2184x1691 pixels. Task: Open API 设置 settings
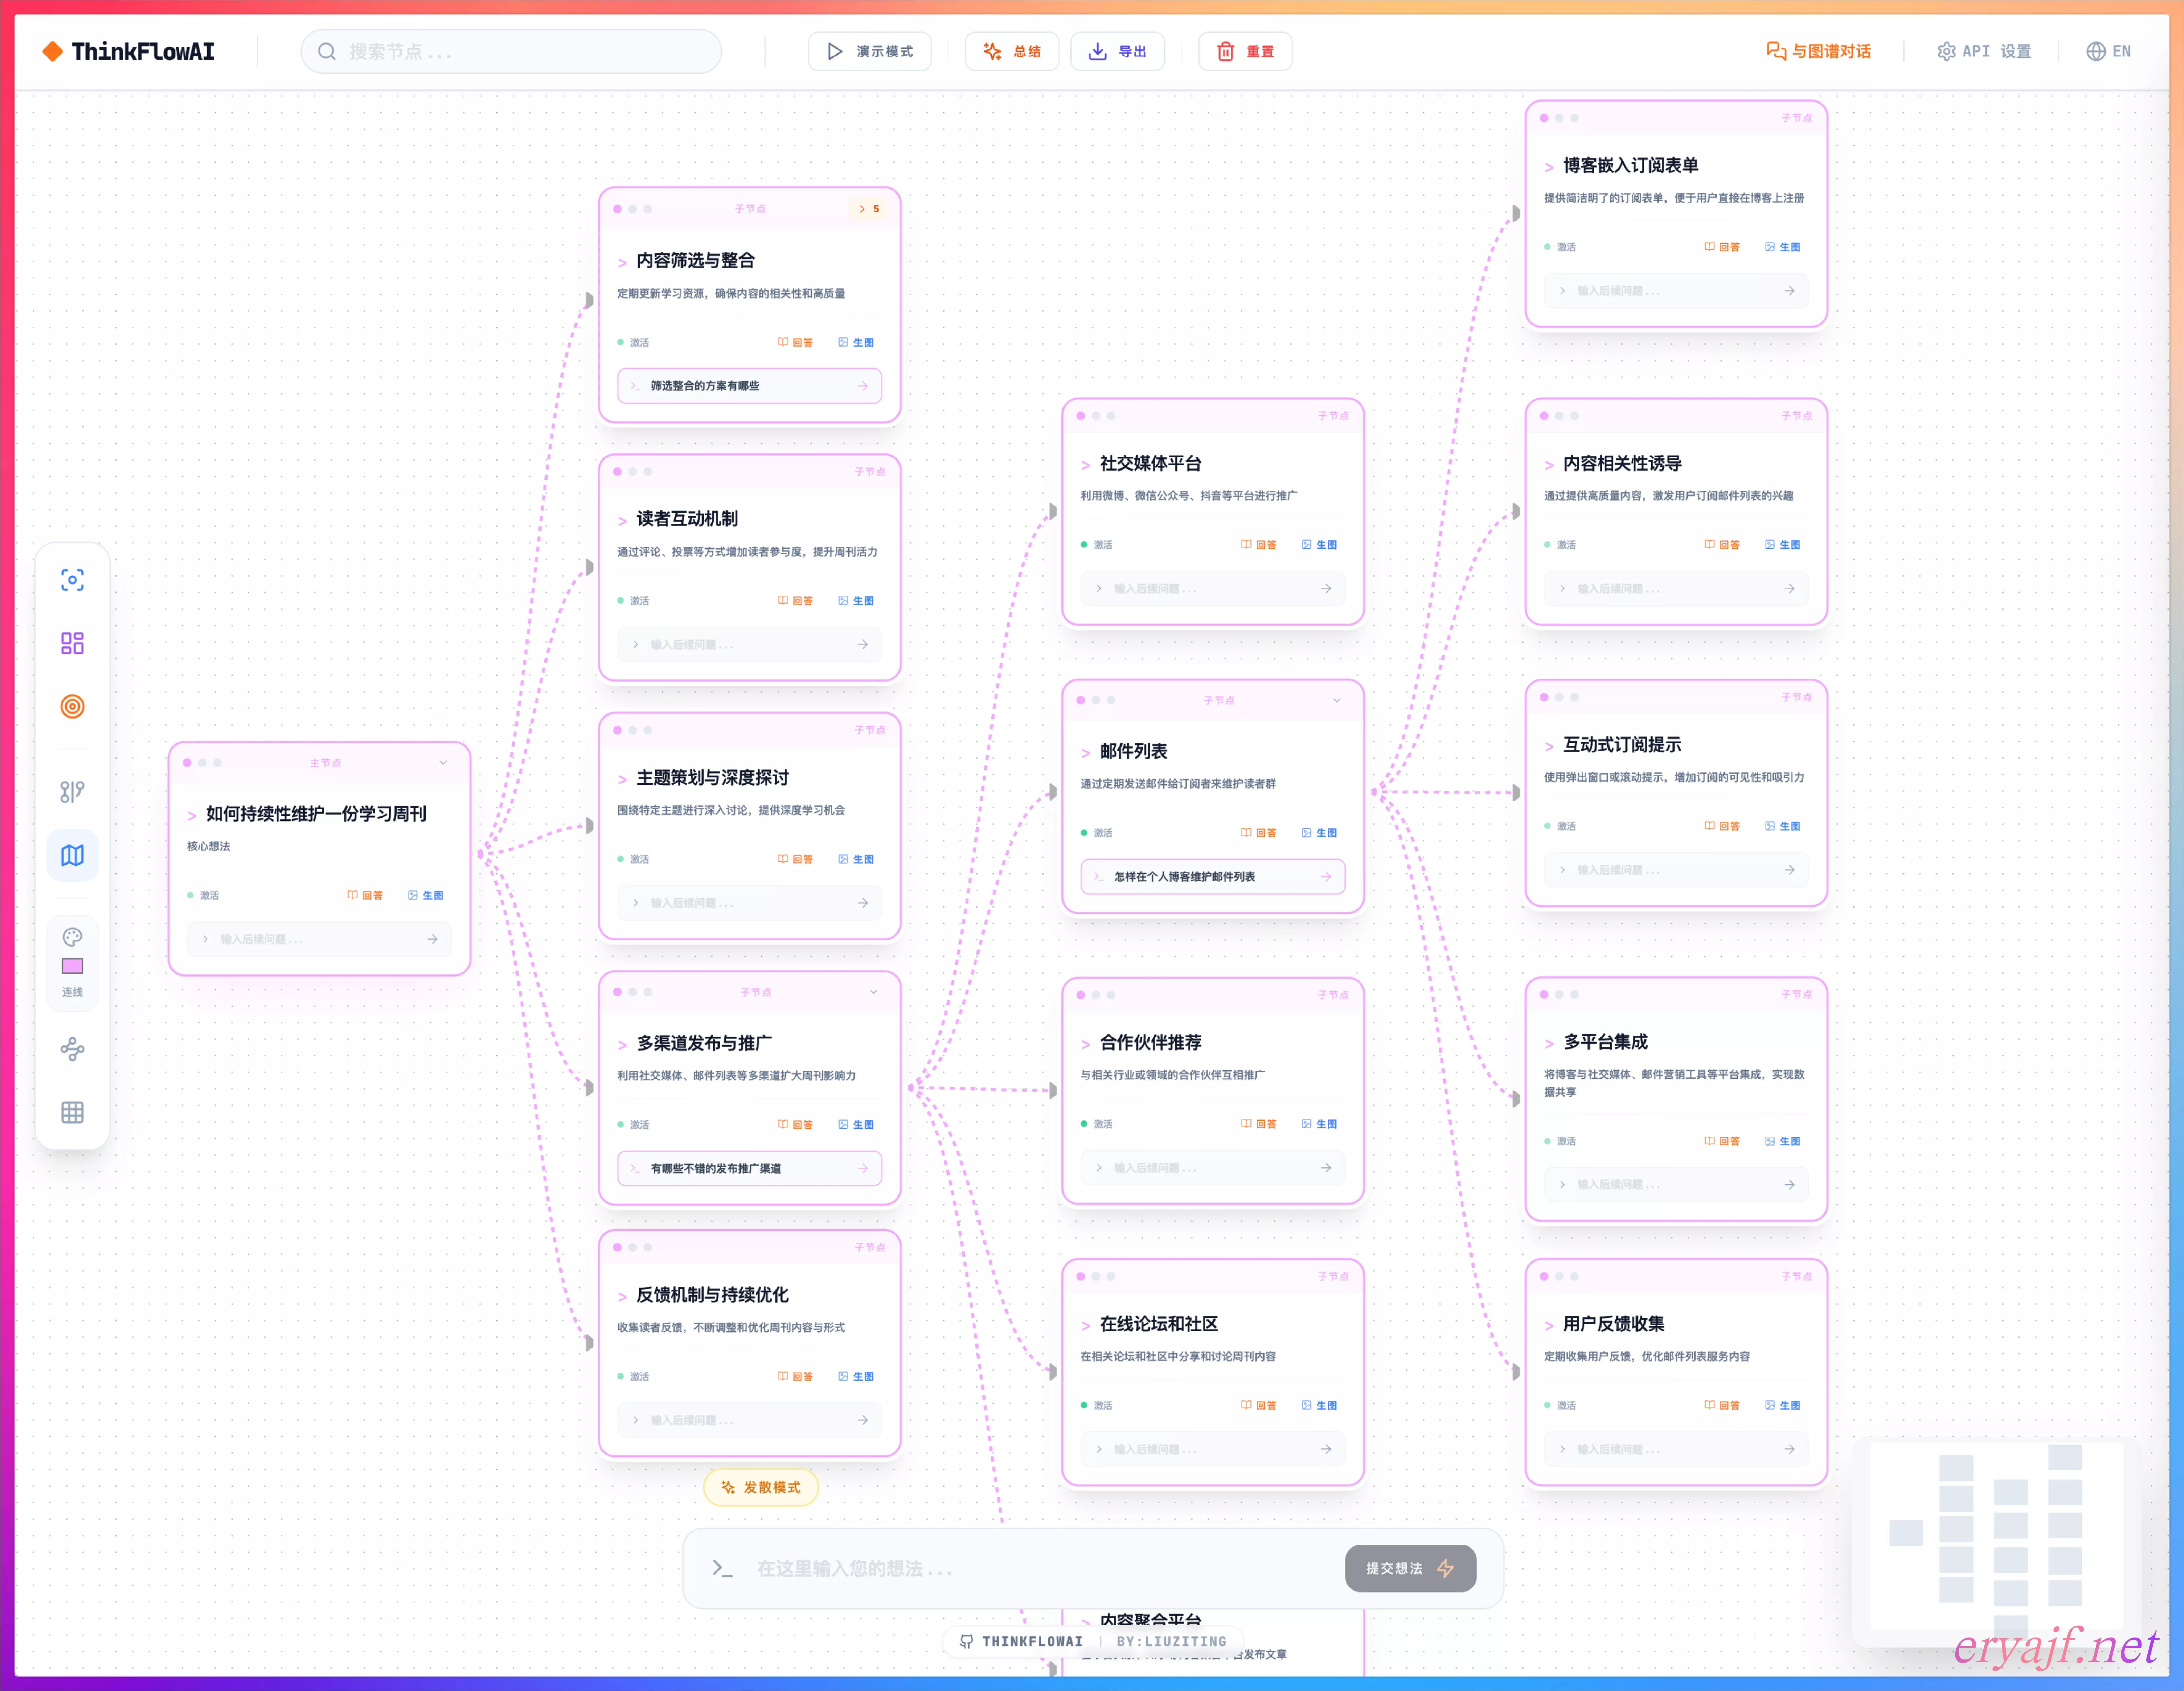tap(1984, 51)
